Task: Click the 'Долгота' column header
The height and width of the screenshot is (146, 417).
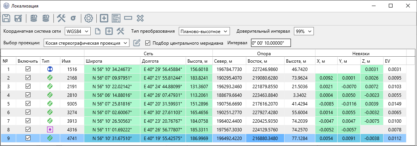Action: tap(163, 61)
